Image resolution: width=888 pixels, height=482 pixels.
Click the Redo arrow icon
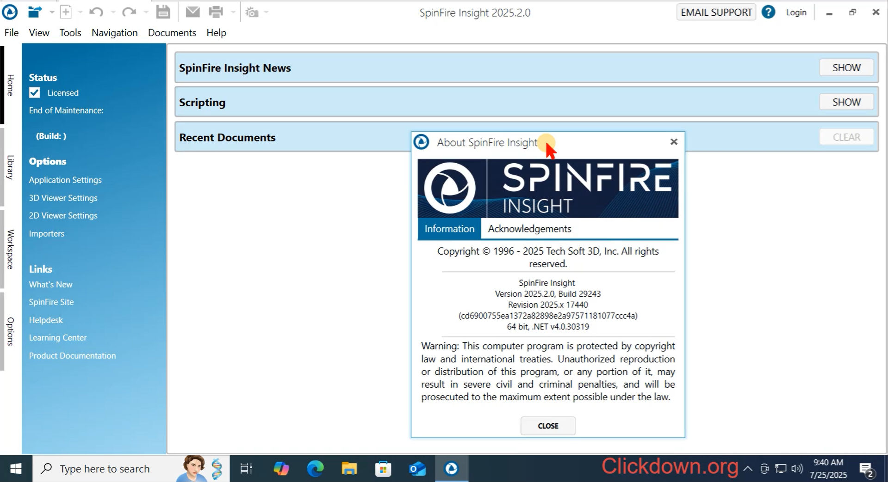[x=128, y=12]
